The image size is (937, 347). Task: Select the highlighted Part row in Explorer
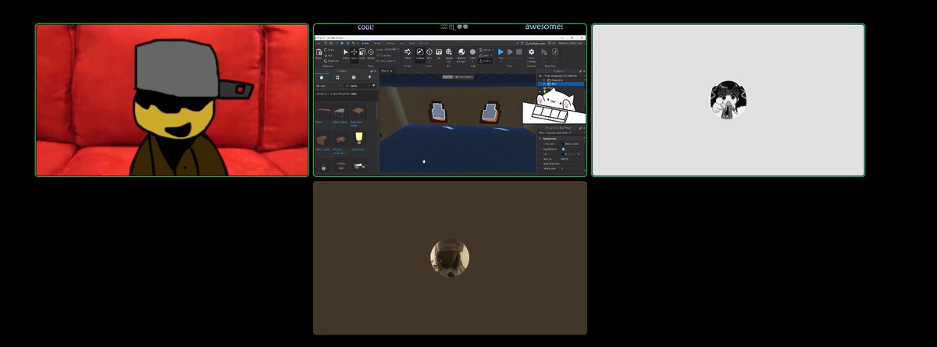tap(561, 84)
